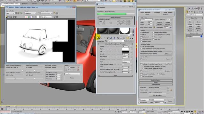This screenshot has width=204, height=114.
Task: Open Render Setup from the frame window
Action: [55, 13]
